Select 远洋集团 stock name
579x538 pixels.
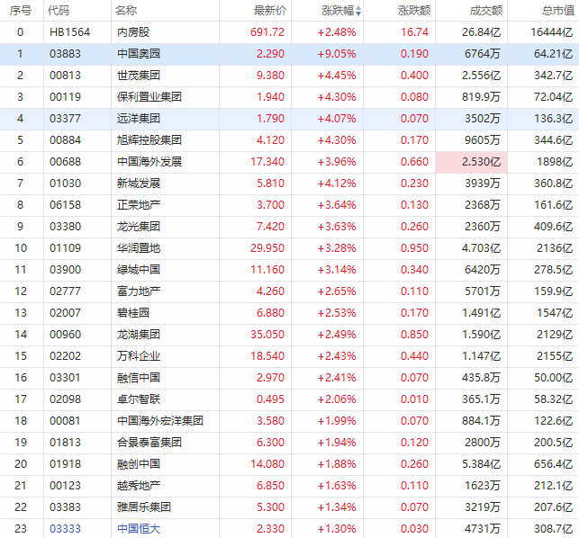click(139, 119)
